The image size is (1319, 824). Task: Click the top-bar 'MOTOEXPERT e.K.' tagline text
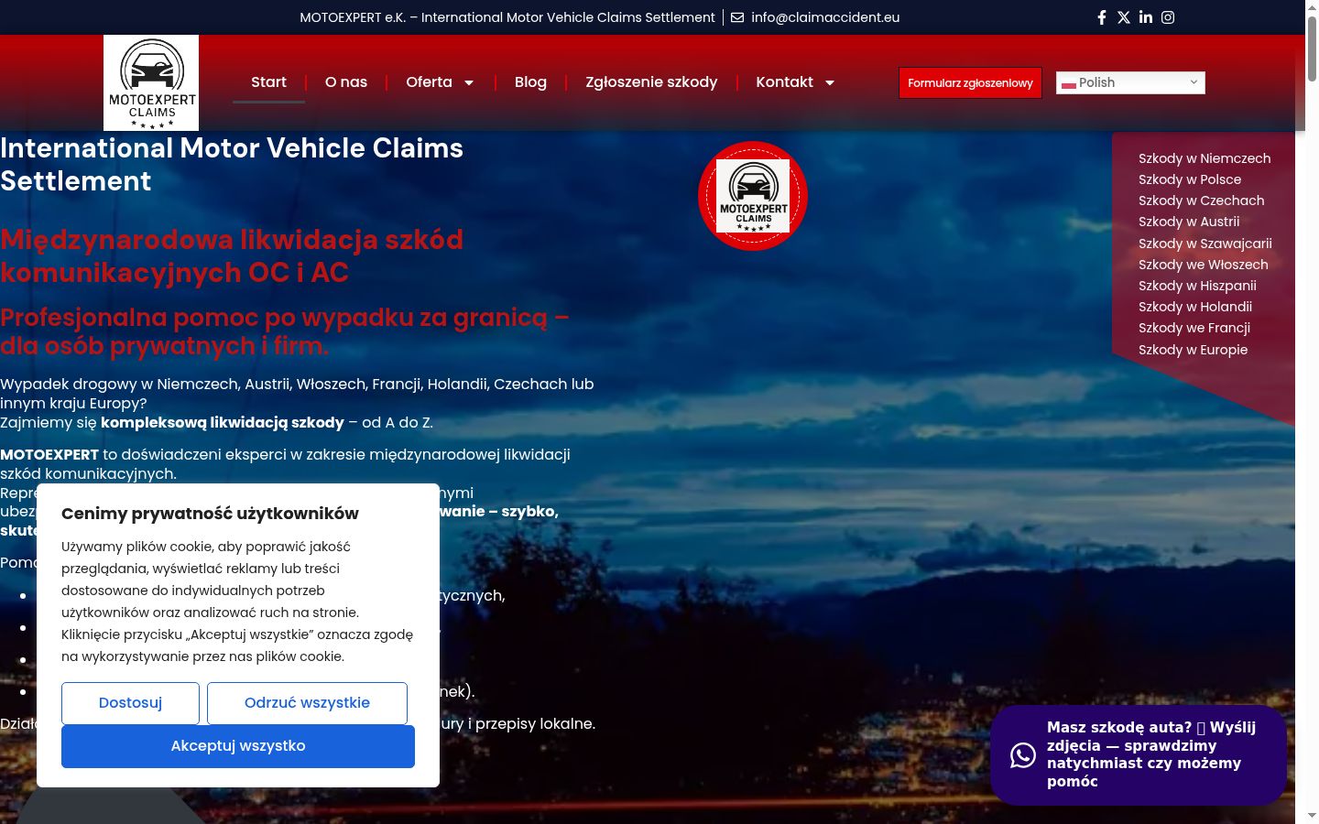[507, 17]
